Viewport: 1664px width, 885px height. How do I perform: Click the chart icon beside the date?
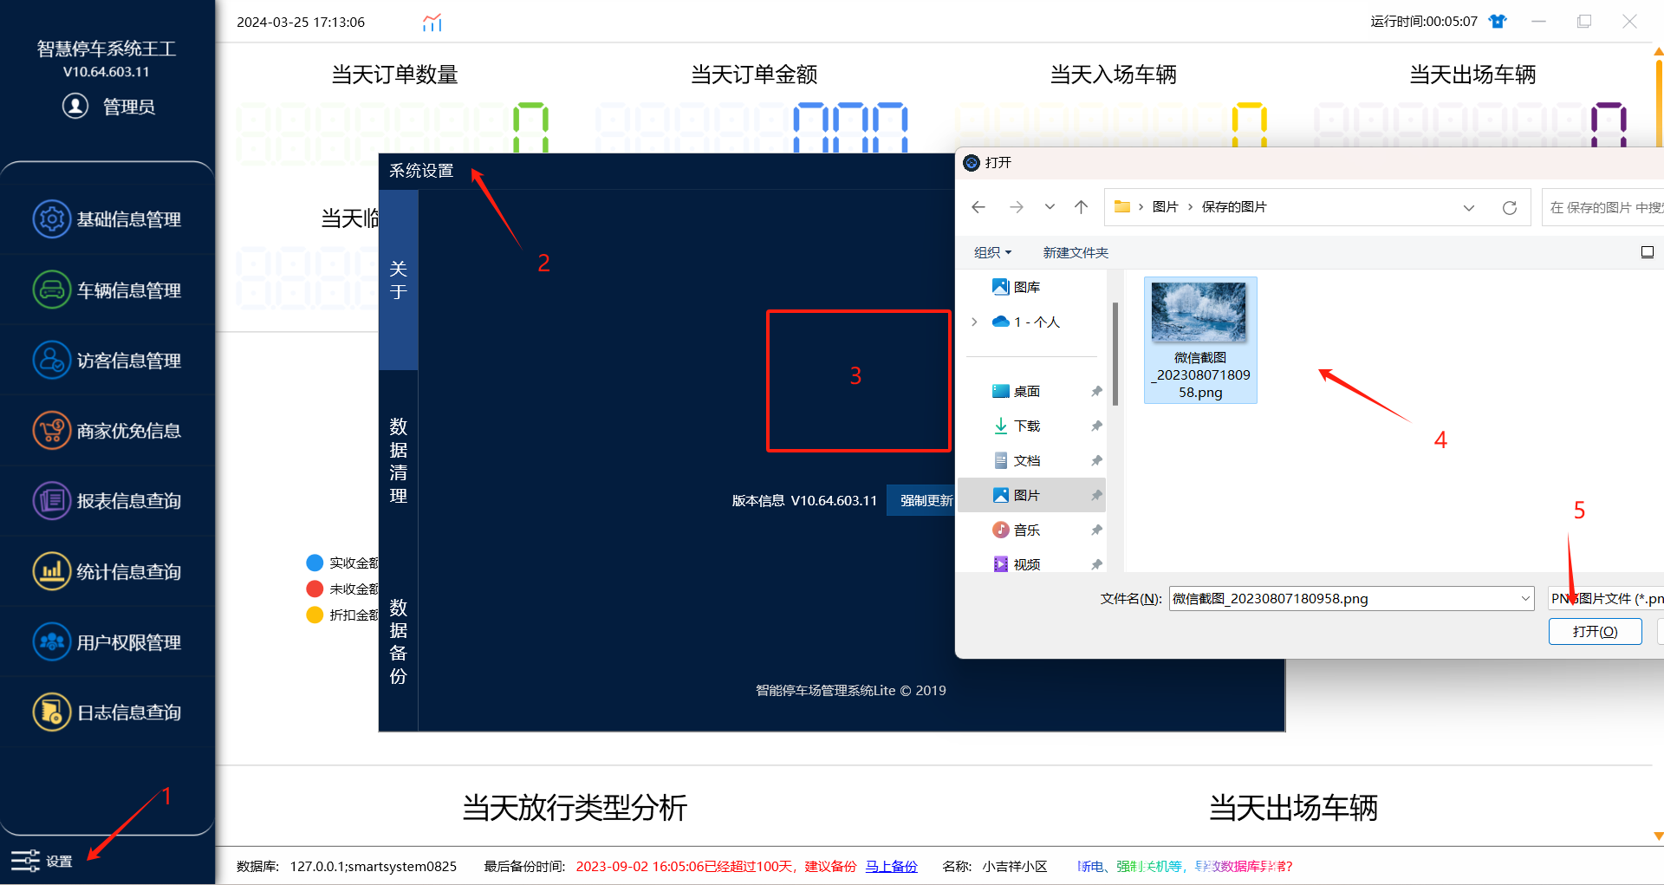pos(432,23)
